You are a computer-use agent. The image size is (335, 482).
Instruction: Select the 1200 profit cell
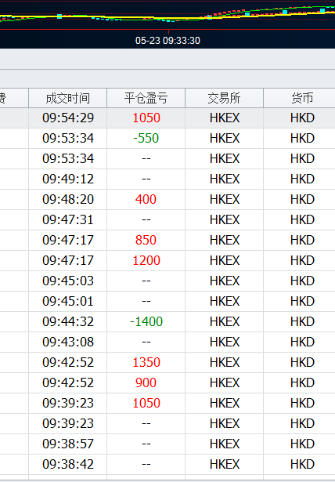pyautogui.click(x=146, y=260)
